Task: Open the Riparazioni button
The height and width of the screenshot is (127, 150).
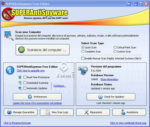Action: pyautogui.click(x=93, y=112)
